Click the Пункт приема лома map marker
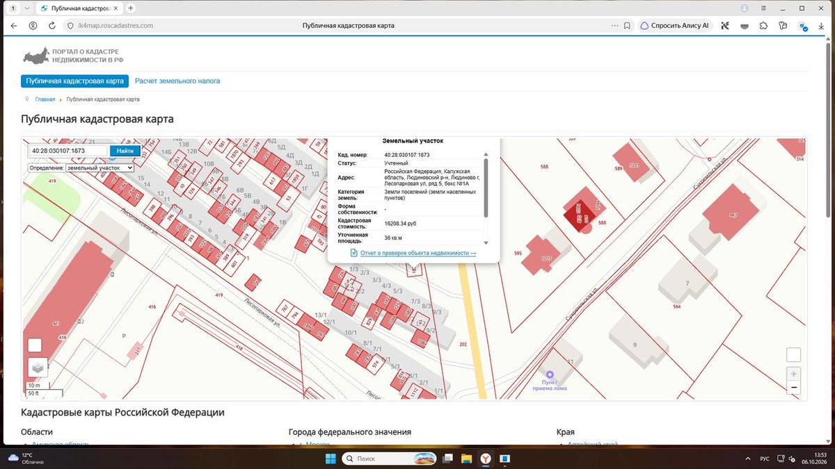 tap(550, 375)
